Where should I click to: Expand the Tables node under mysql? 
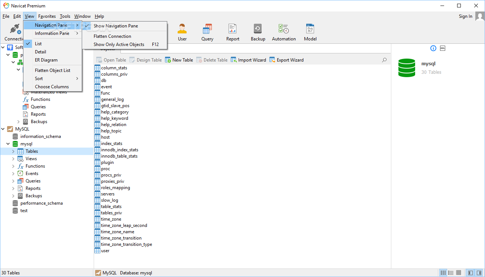(14, 151)
